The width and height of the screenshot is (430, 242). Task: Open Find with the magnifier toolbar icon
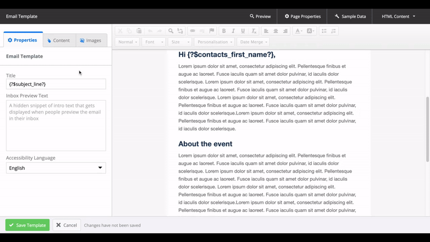pos(170,31)
